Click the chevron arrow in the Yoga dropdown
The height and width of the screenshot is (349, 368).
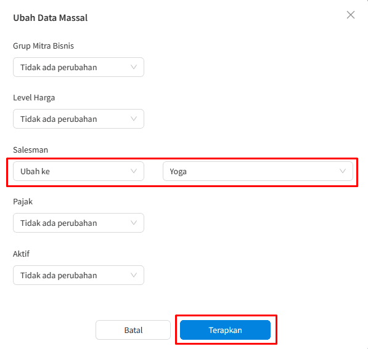tap(343, 171)
